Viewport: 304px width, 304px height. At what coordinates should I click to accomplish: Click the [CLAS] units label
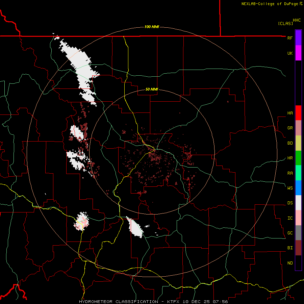click(x=285, y=23)
